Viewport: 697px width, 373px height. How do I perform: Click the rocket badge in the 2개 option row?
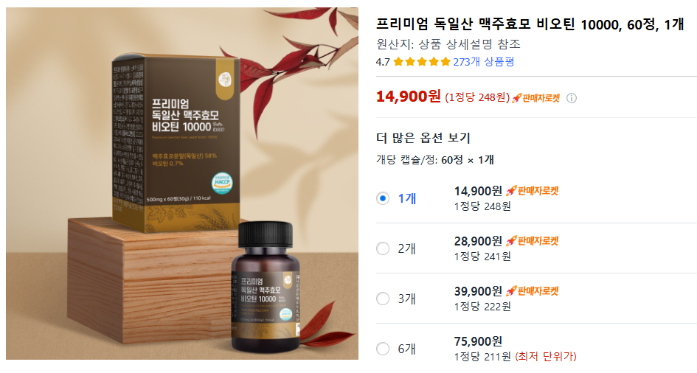pos(532,241)
